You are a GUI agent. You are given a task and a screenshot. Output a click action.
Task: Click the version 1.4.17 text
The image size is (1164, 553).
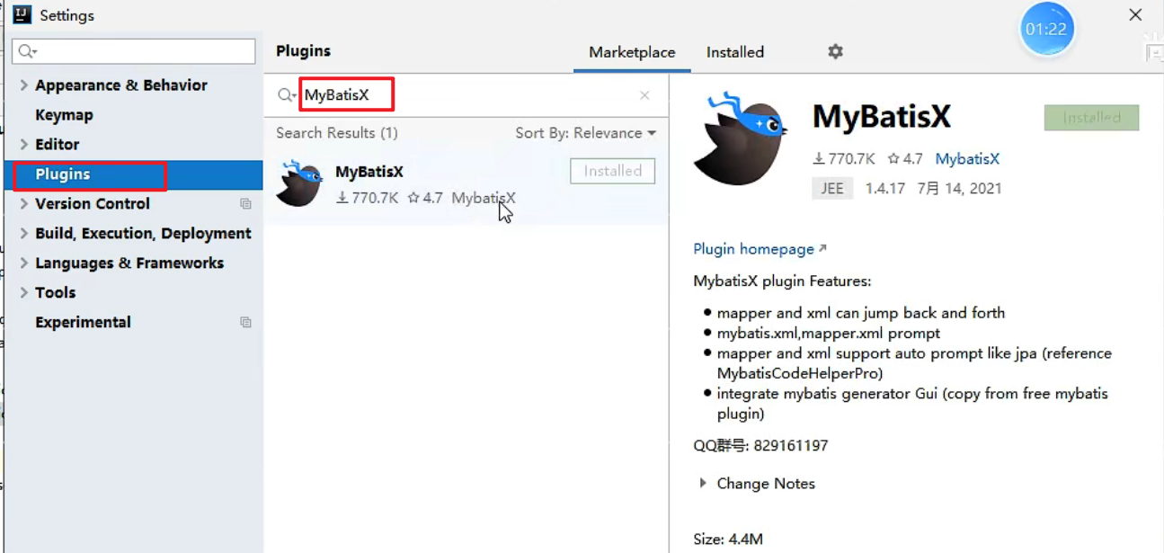pos(885,188)
